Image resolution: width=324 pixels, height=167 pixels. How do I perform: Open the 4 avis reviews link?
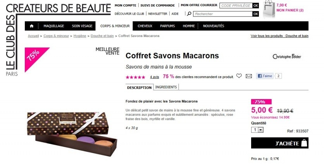[154, 77]
